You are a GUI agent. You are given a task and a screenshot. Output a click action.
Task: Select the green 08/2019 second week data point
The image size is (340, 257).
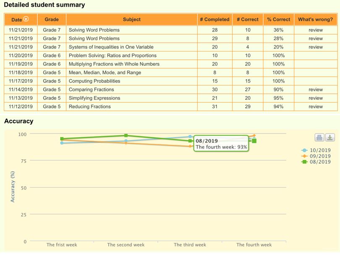(126, 136)
